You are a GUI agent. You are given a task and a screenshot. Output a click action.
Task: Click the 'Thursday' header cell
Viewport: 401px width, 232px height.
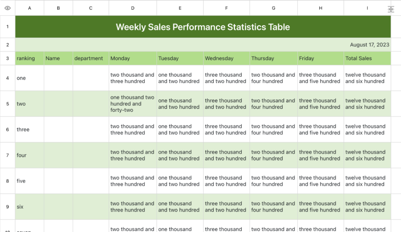coord(273,58)
